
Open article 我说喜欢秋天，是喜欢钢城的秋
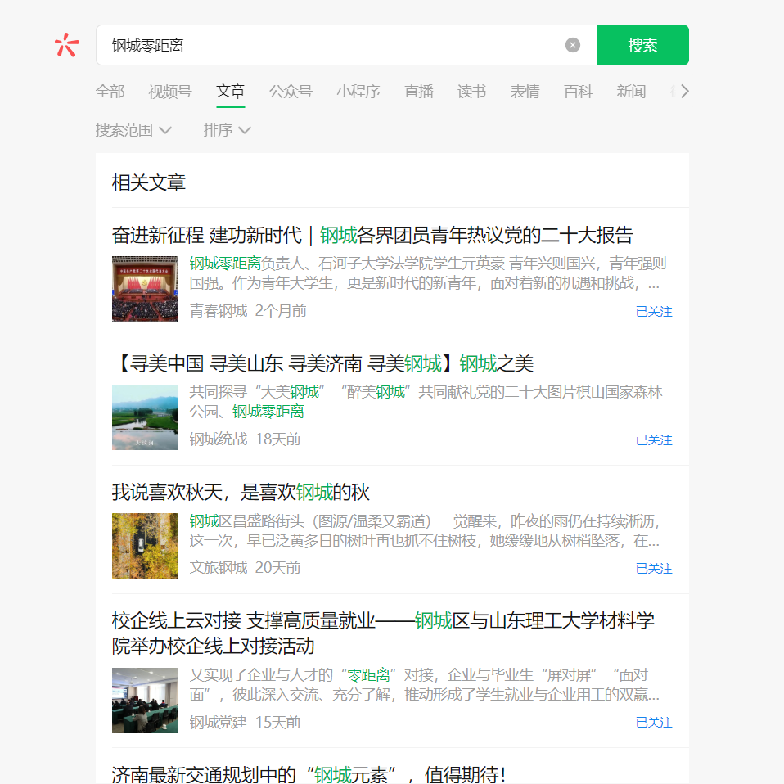[x=241, y=492]
